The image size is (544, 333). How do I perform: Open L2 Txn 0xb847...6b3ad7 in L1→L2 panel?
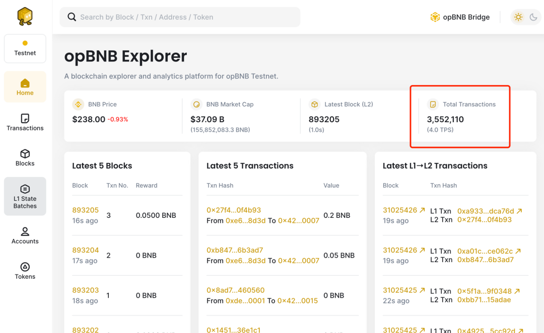tap(486, 260)
